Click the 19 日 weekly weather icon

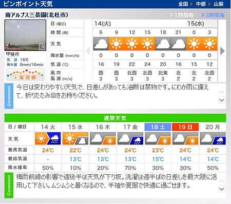pyautogui.click(x=185, y=138)
